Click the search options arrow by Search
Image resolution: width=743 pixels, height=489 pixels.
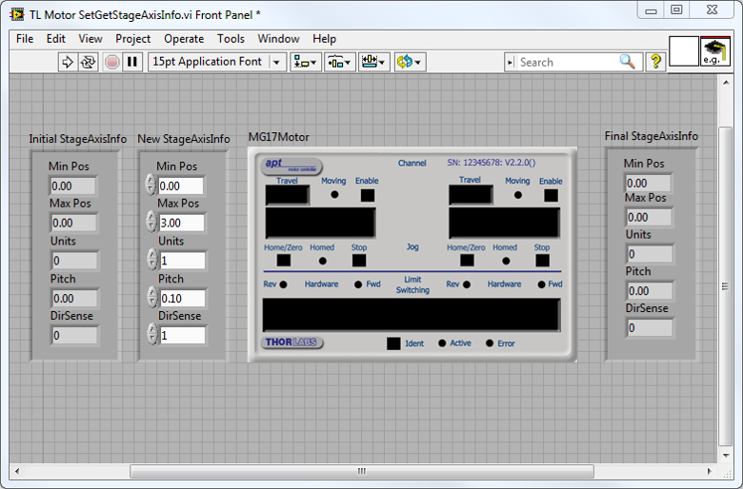pos(511,62)
